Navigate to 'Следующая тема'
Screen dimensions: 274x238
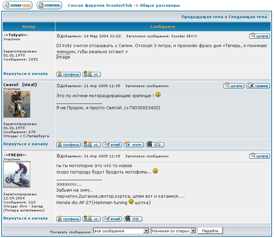248,17
